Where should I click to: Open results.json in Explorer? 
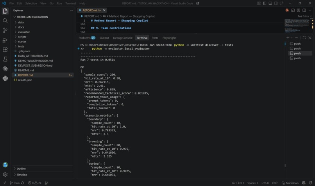click(x=43, y=80)
